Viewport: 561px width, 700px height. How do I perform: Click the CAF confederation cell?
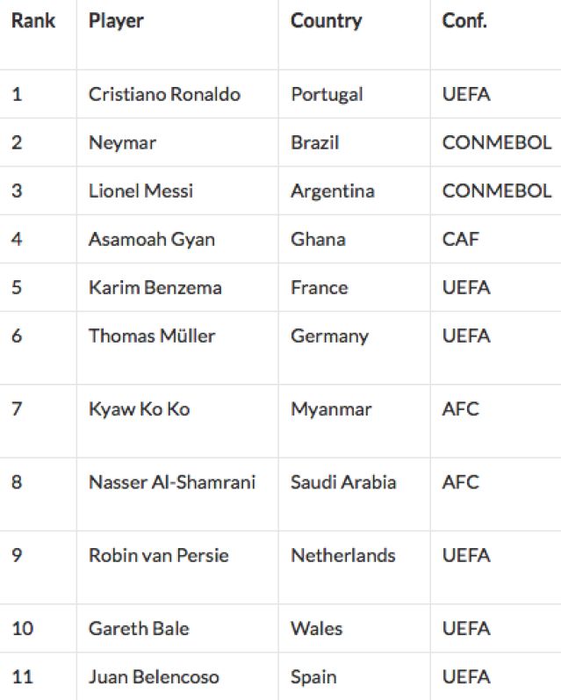click(461, 240)
